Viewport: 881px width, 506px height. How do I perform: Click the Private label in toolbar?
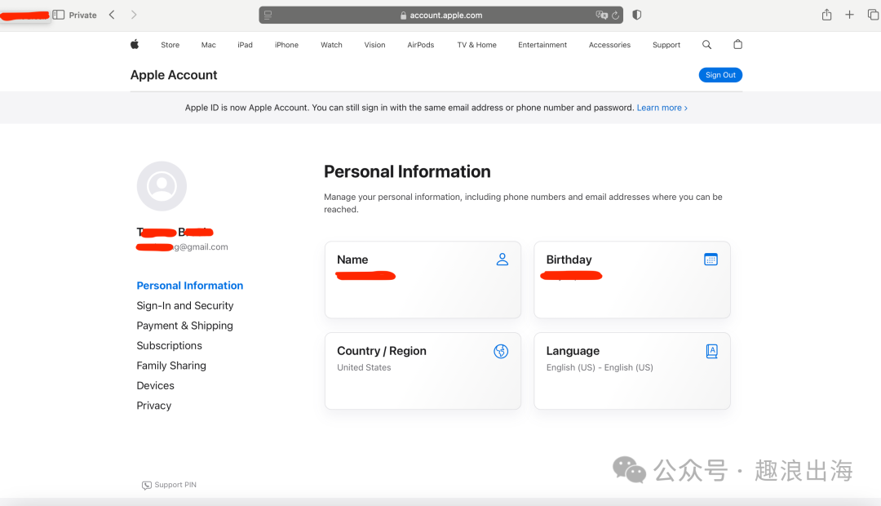pos(82,16)
